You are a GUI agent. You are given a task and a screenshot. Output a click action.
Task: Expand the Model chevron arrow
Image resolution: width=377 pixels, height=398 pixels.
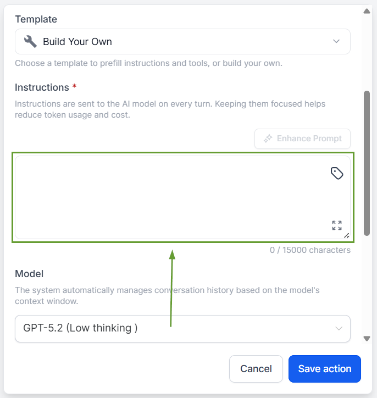coord(338,328)
